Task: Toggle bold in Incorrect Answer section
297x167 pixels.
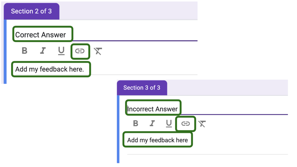Action: (136, 123)
